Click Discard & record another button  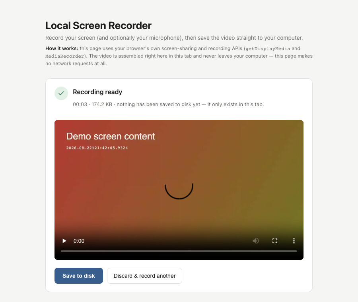click(144, 276)
